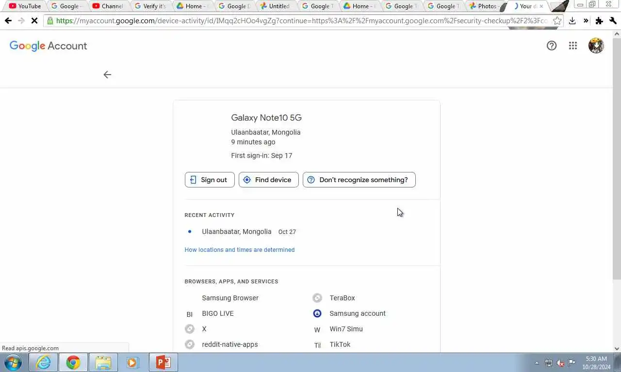Show hidden toolbar items chevron
The image size is (621, 372).
pyautogui.click(x=586, y=21)
